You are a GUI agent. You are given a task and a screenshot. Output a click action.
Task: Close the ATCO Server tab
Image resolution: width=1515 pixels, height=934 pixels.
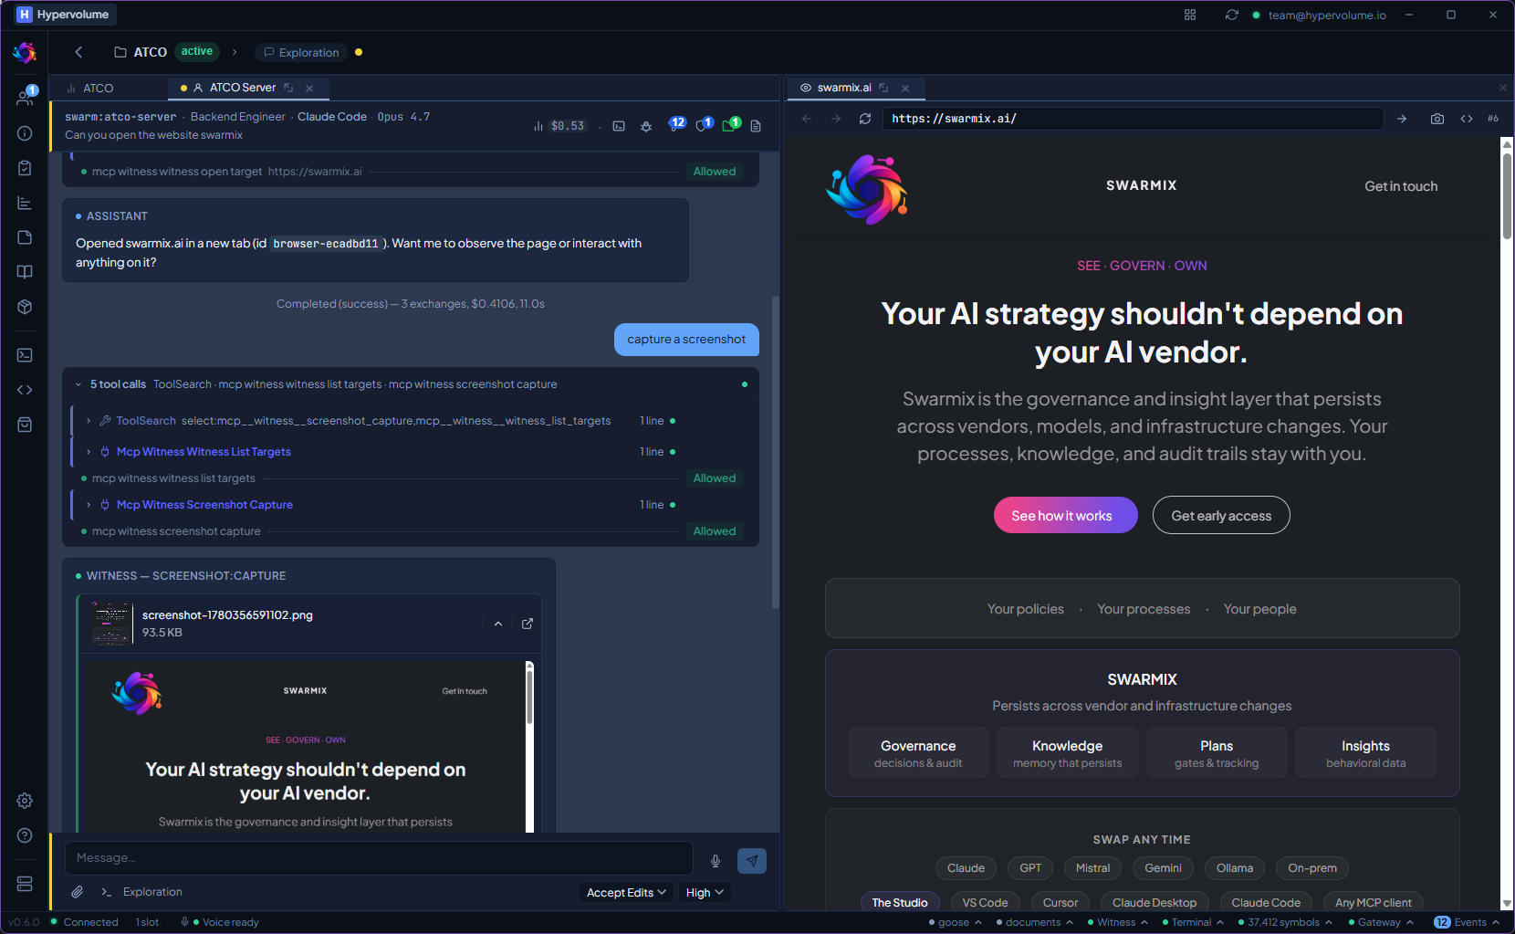coord(309,89)
